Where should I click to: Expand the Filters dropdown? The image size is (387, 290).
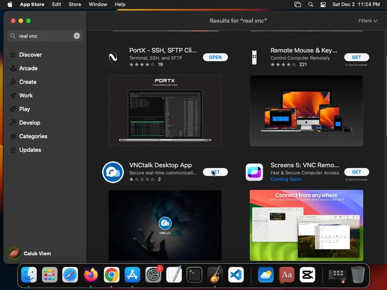(368, 21)
